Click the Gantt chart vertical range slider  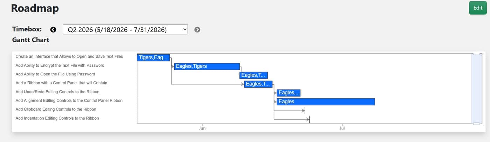point(476,89)
